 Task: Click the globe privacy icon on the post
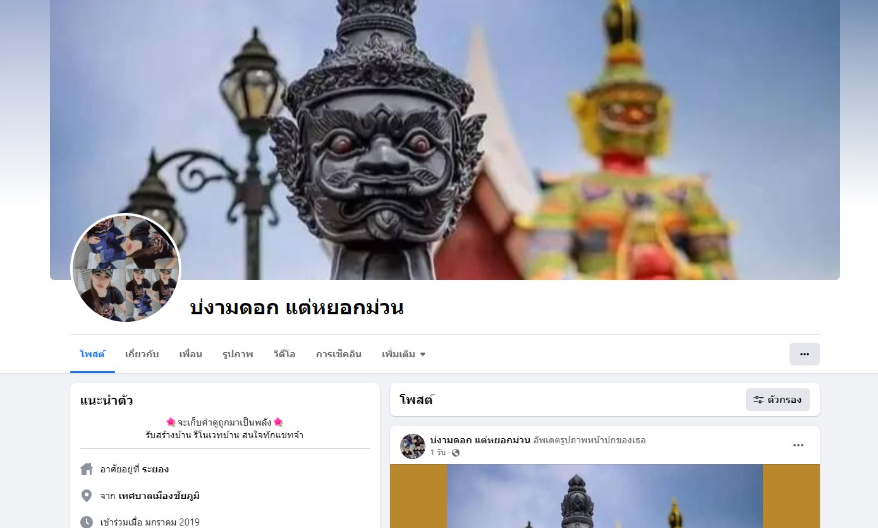(x=456, y=453)
